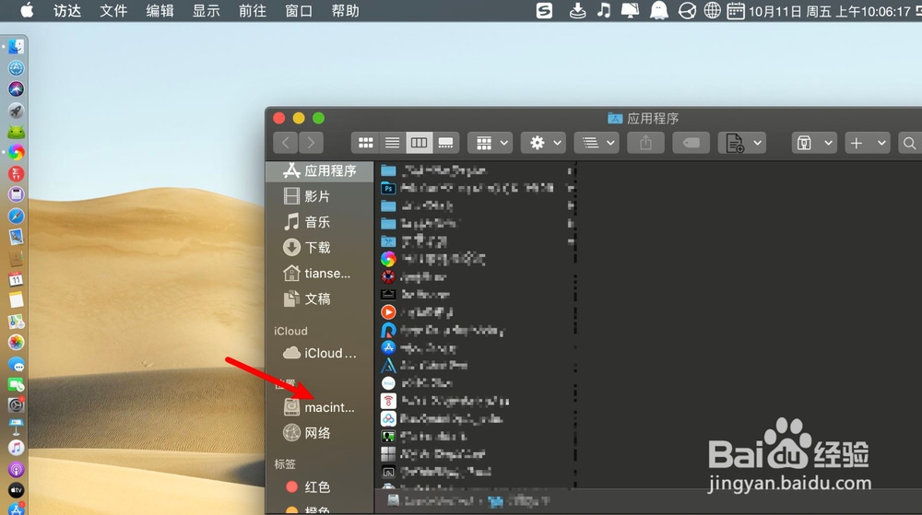Open the tianse... home folder in sidebar
This screenshot has height=515, width=922.
320,273
